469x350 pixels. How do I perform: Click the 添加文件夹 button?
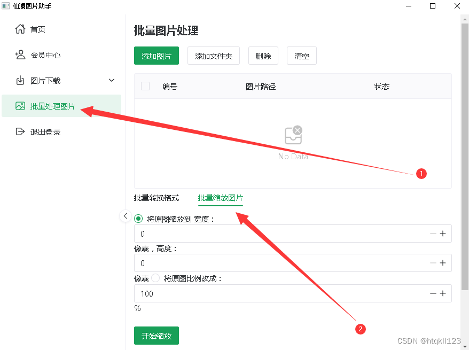[213, 56]
